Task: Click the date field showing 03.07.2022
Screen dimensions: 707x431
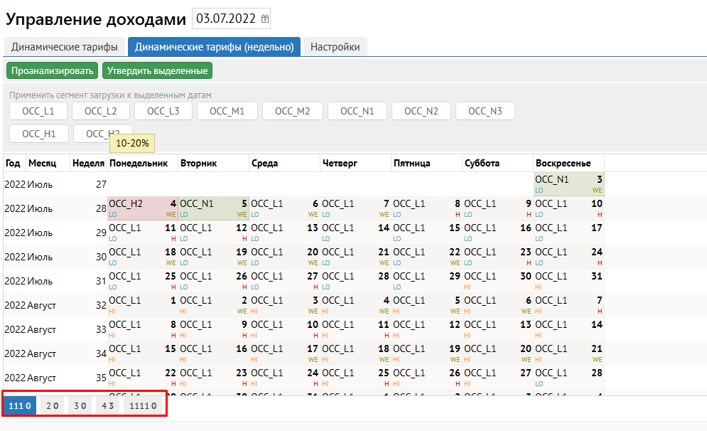Action: tap(226, 19)
